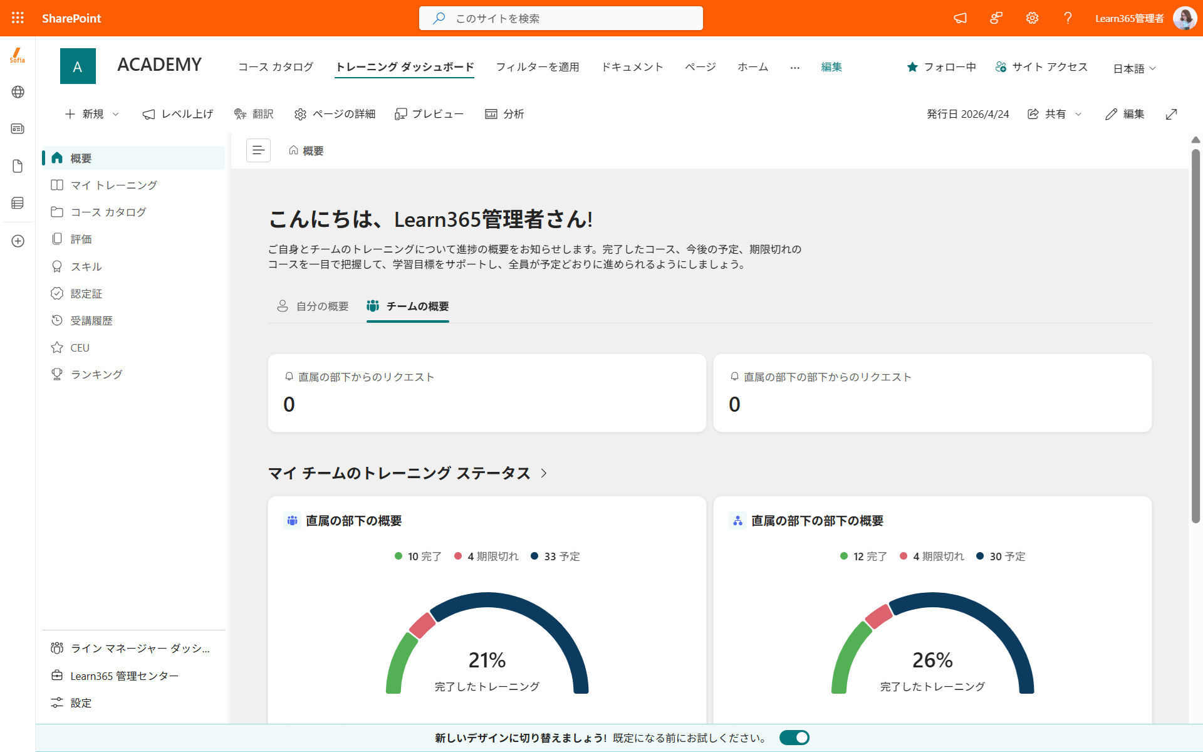Open the 新規 dropdown menu
The width and height of the screenshot is (1203, 752).
pos(91,114)
